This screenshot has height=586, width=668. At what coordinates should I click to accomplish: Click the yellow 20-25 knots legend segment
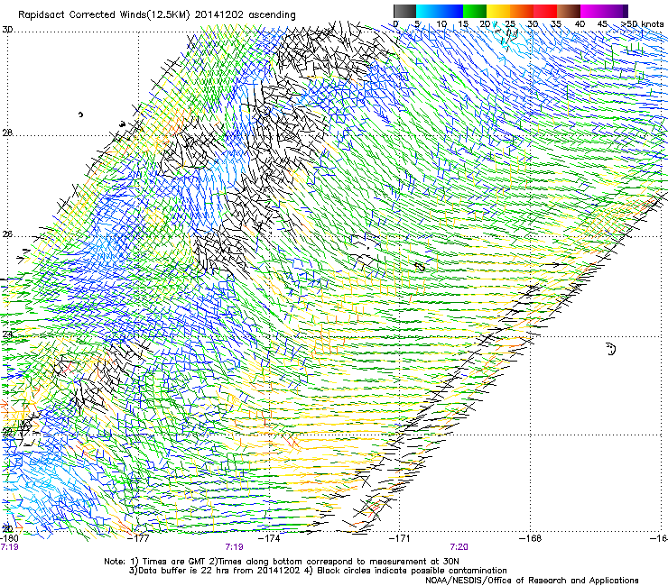(x=498, y=11)
